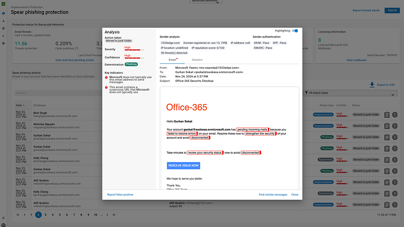404x227 pixels.
Task: Click alert icon for last Afifi Ibrahim row
Action: click(395, 205)
